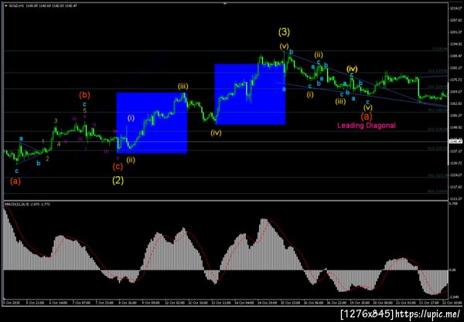Click the 1149.92 price axis label
Viewport: 464px width, 322px height.
pyautogui.click(x=456, y=127)
